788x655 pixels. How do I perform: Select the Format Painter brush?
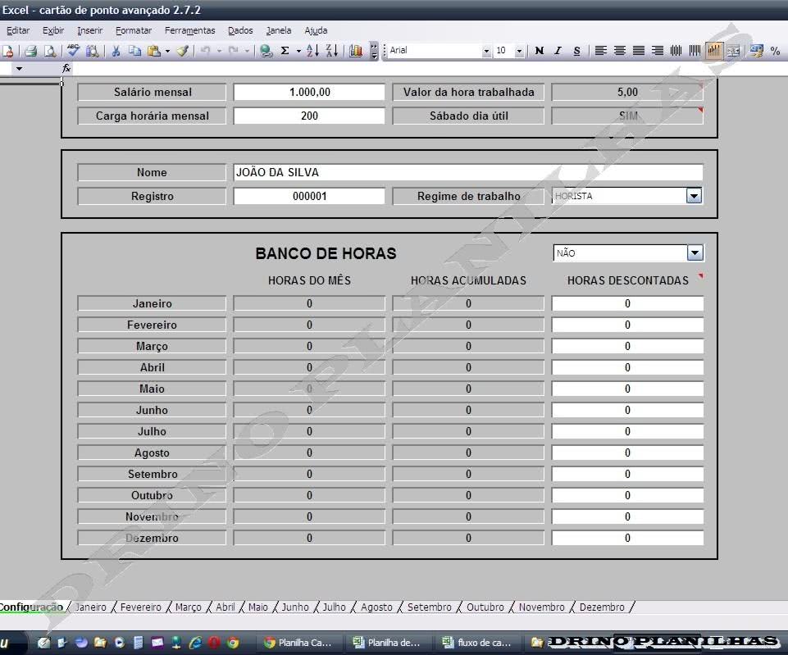[182, 51]
